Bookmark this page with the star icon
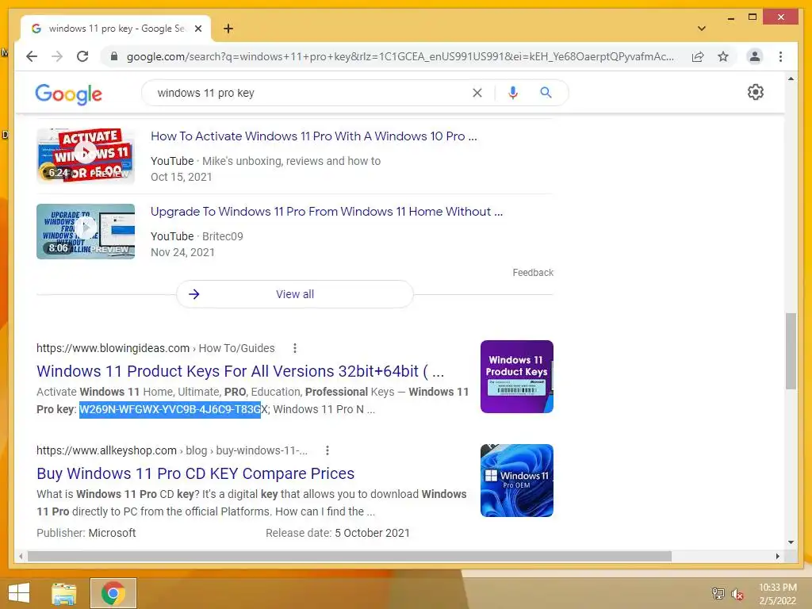 coord(723,56)
